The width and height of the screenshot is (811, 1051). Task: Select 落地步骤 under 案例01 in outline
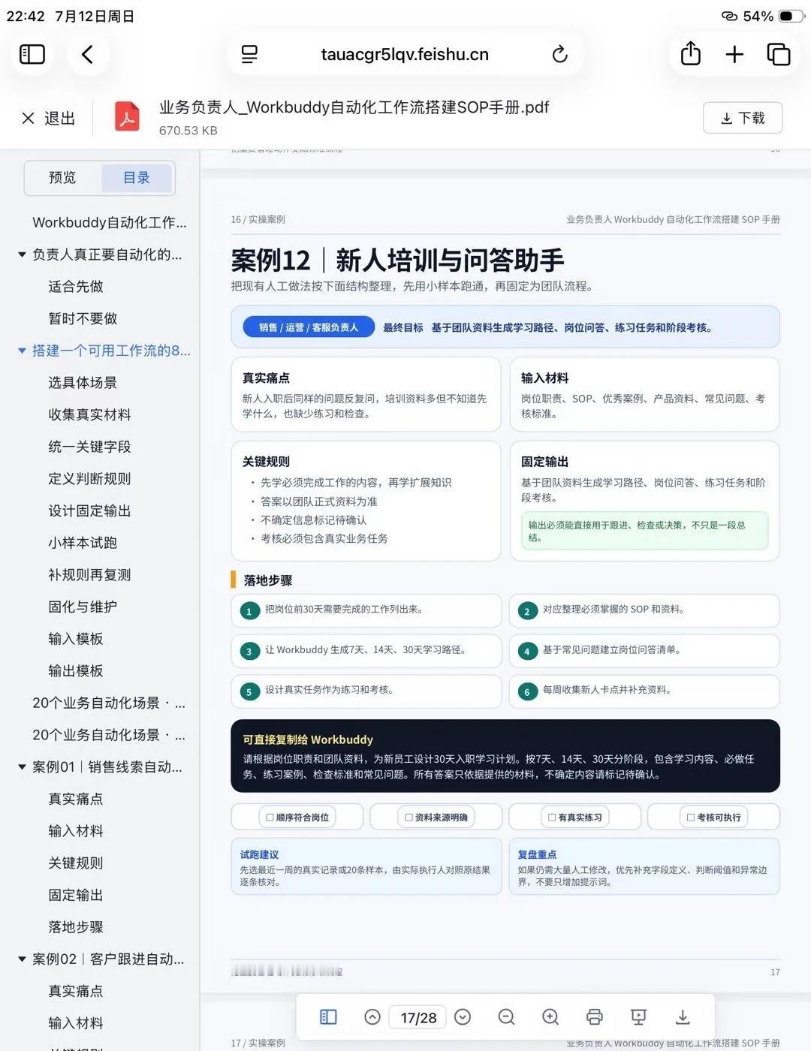click(x=76, y=927)
